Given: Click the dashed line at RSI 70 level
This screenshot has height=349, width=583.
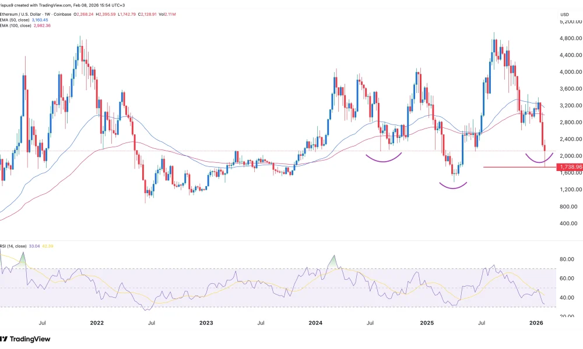Looking at the screenshot, I should pyautogui.click(x=175, y=268).
